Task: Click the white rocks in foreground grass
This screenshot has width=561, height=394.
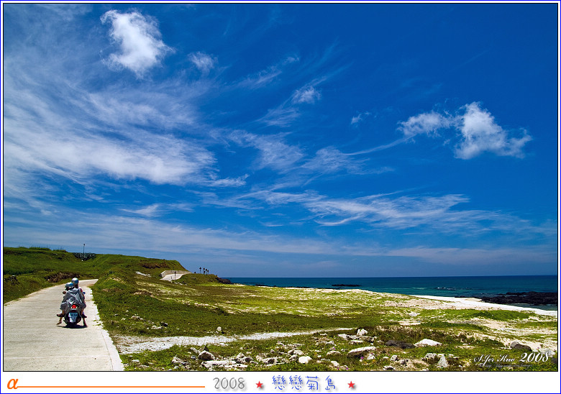Action: coord(360,351)
